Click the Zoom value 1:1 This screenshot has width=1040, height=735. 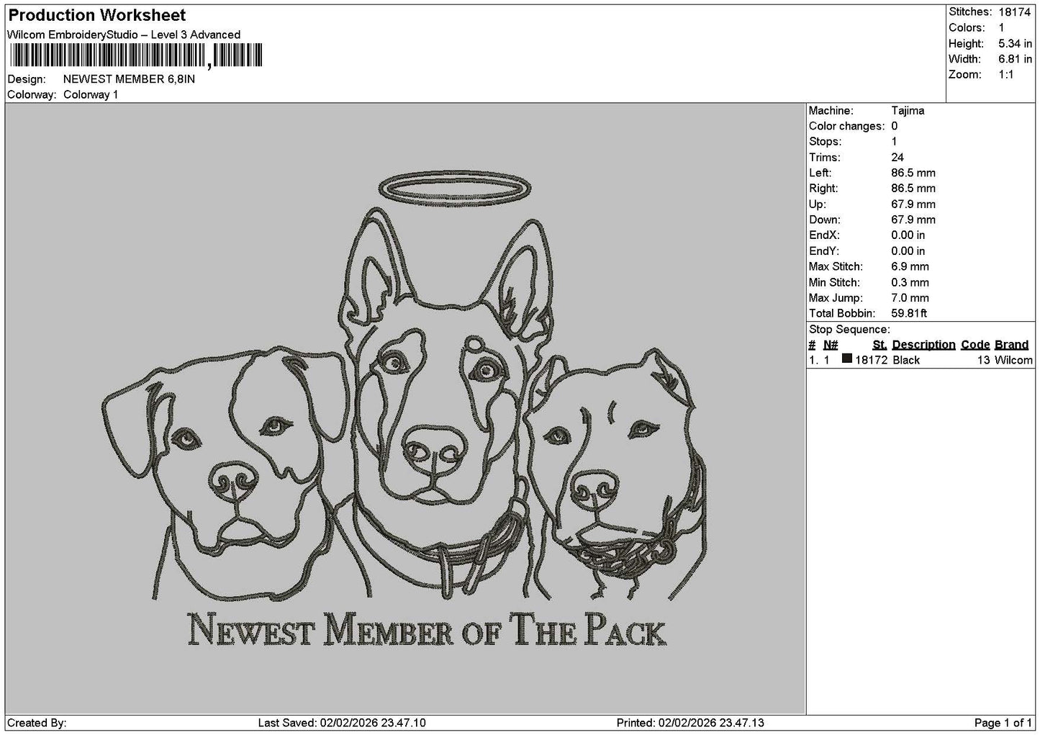click(x=1006, y=75)
